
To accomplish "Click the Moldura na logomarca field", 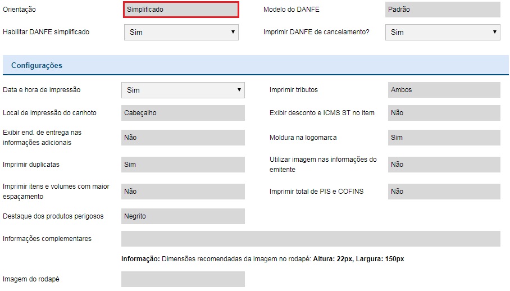I will 443,138.
